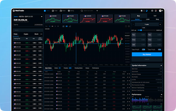Viewport: 176px width, 111px height.
Task: Toggle the right Take Profit switch
Action: coord(159,50)
